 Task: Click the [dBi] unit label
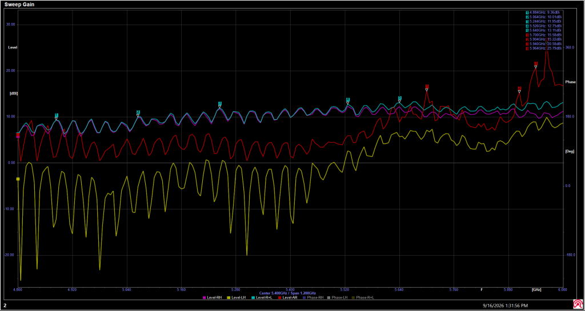(14, 94)
